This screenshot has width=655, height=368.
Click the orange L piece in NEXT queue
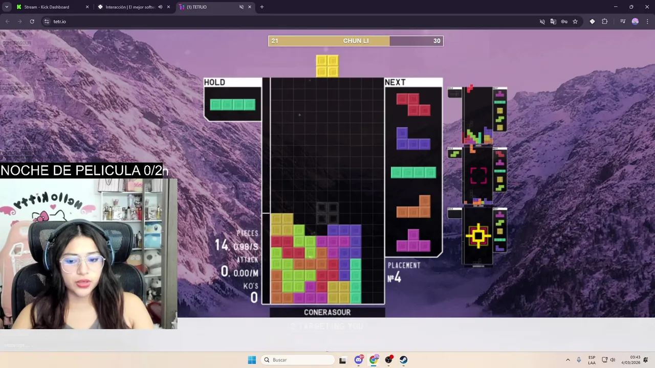(x=413, y=206)
